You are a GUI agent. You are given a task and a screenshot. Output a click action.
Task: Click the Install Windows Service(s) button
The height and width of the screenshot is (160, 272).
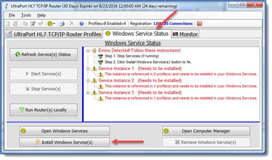pos(65,142)
